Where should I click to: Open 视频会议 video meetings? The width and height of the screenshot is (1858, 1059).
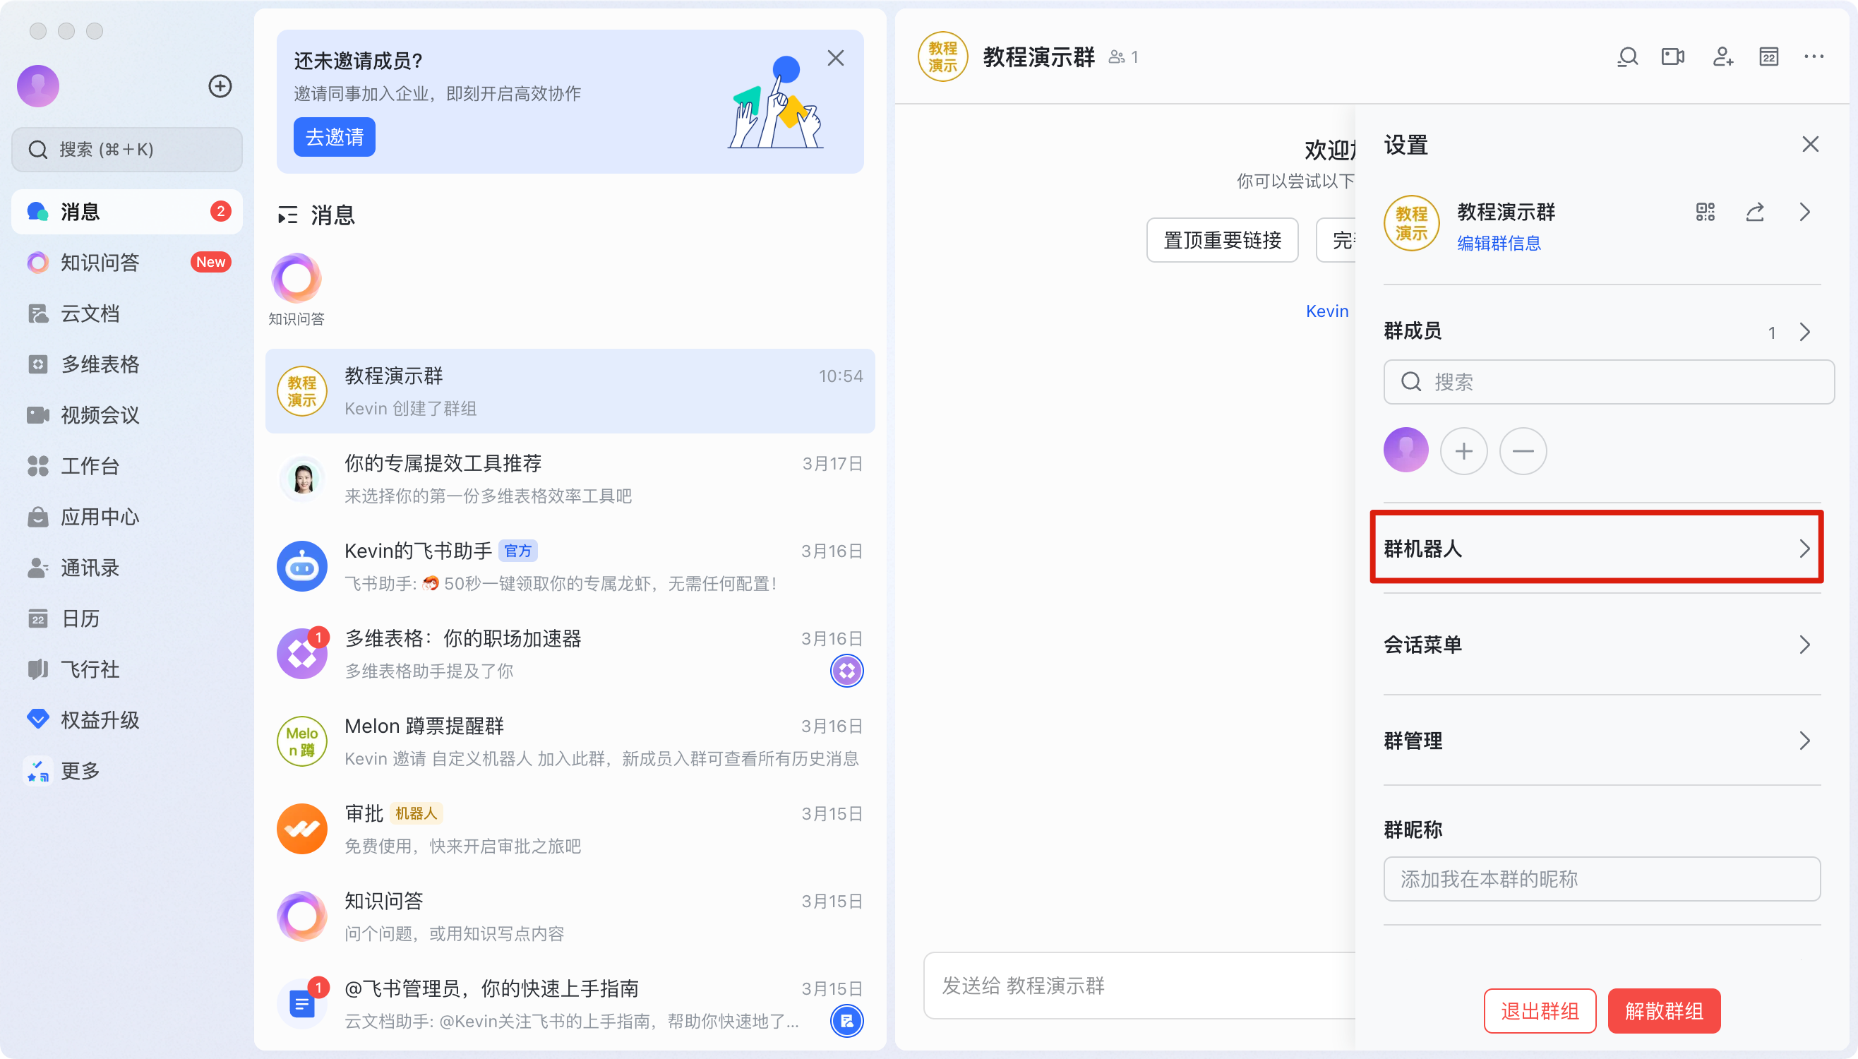coord(126,415)
